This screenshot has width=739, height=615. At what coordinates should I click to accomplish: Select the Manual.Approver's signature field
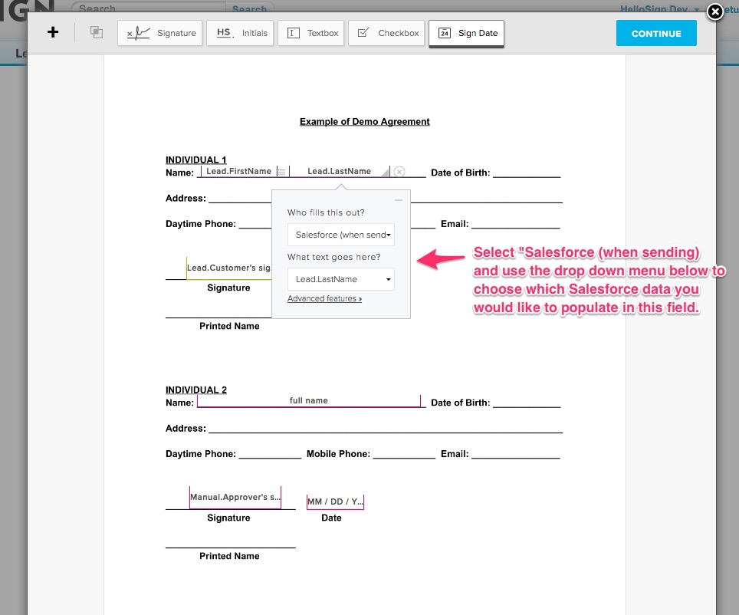(235, 498)
